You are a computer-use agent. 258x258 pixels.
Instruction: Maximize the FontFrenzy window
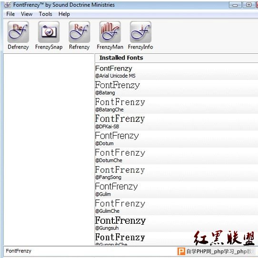pos(248,5)
